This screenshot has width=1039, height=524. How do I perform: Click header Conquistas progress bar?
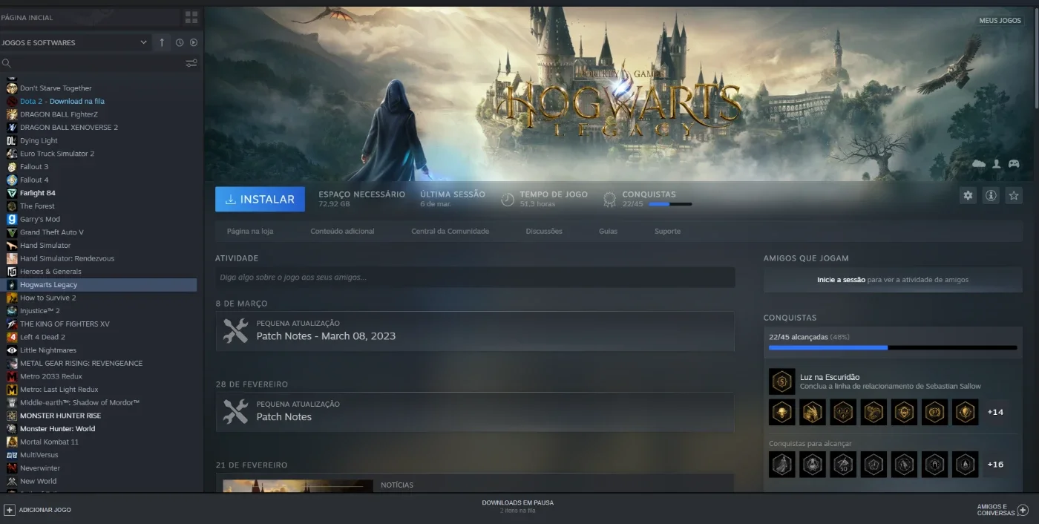click(x=670, y=204)
